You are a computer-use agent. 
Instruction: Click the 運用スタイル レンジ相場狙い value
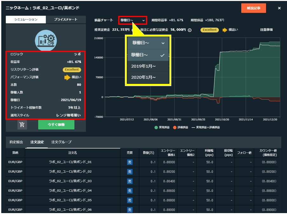point(68,115)
